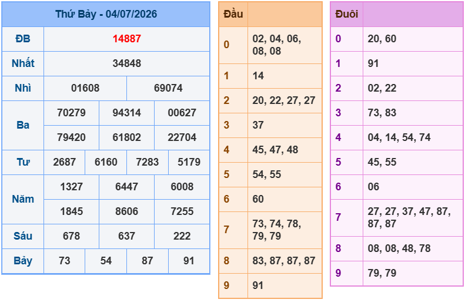Click third prize number 79420
Viewport: 465px width, 306px height.
(x=71, y=137)
